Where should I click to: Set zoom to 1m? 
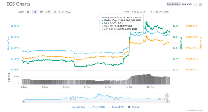pos(41,12)
